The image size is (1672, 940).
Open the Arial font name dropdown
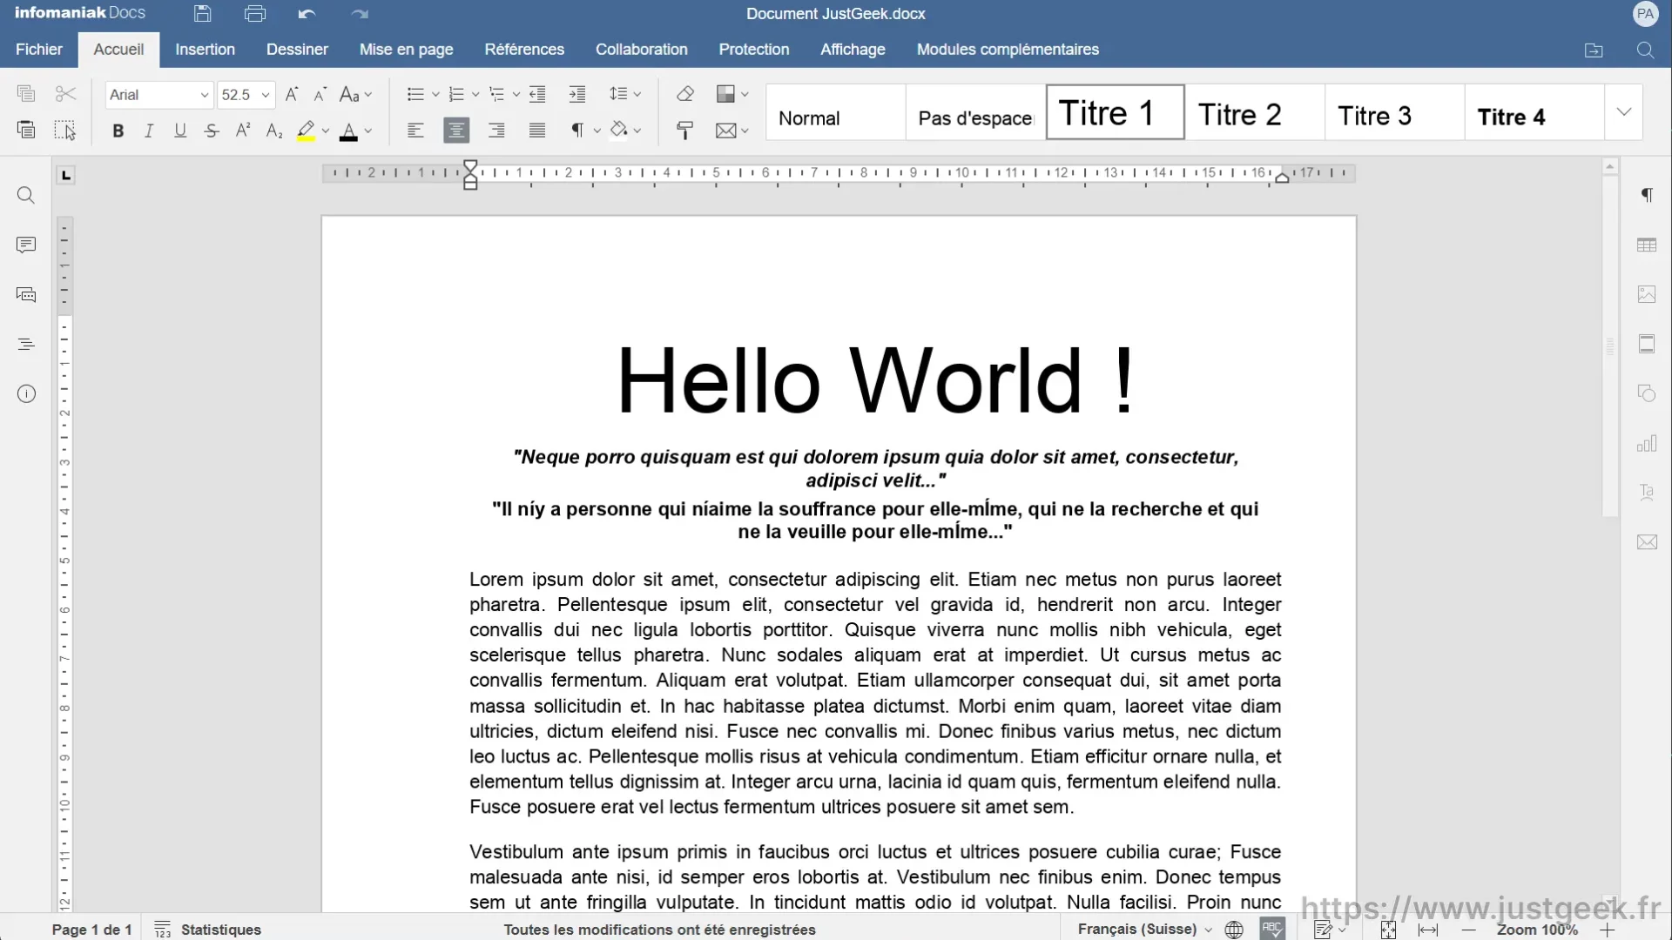[204, 95]
